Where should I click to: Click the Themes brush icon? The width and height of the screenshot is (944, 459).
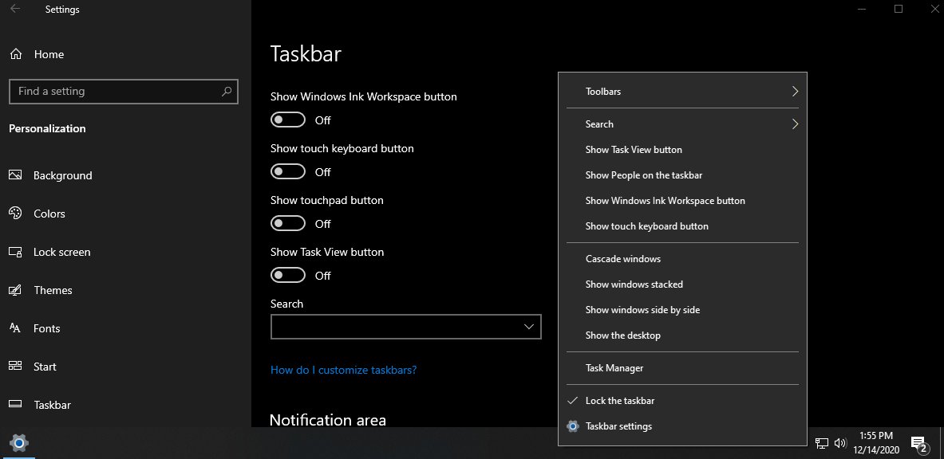15,290
